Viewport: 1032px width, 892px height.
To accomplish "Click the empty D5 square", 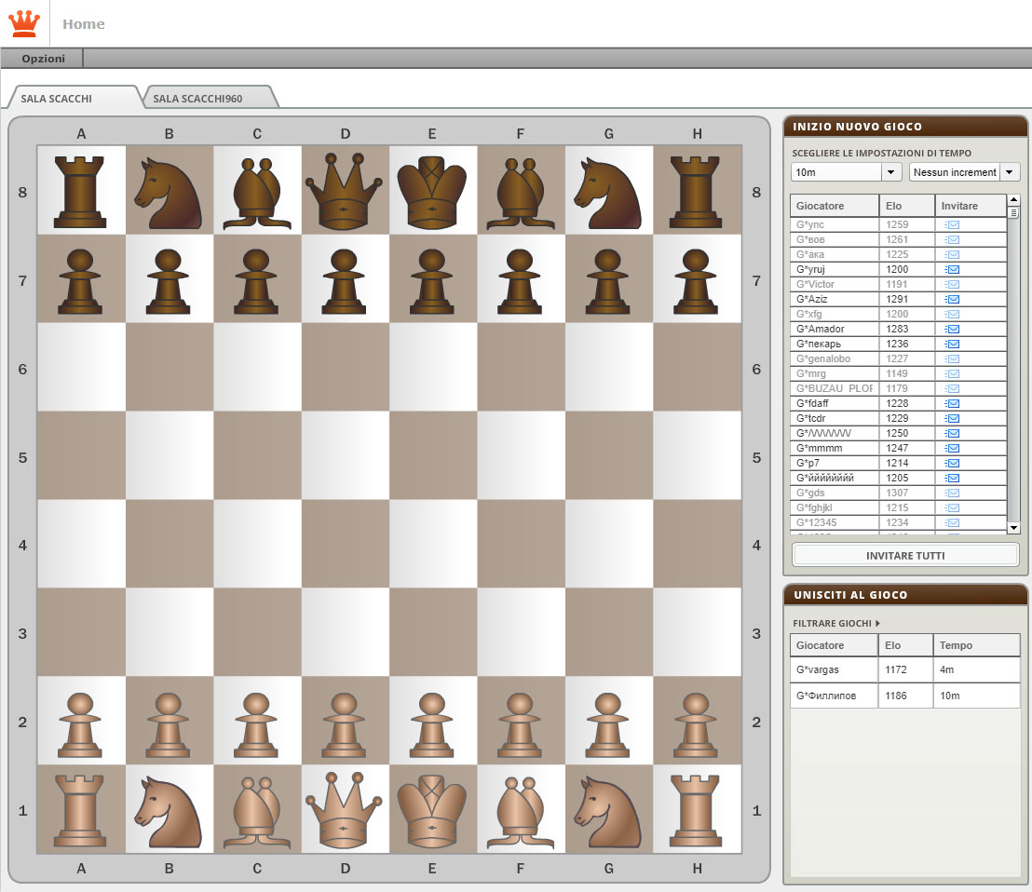I will tap(345, 455).
